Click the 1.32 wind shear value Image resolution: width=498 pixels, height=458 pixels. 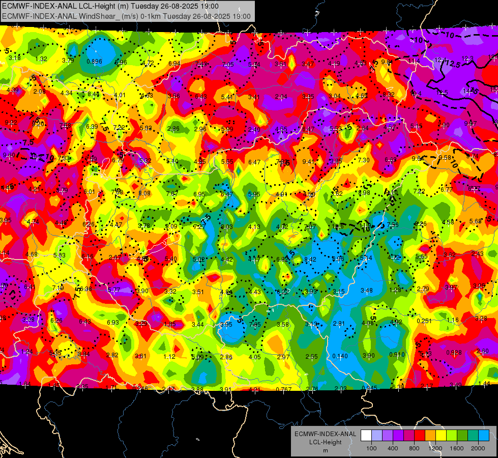click(x=41, y=59)
